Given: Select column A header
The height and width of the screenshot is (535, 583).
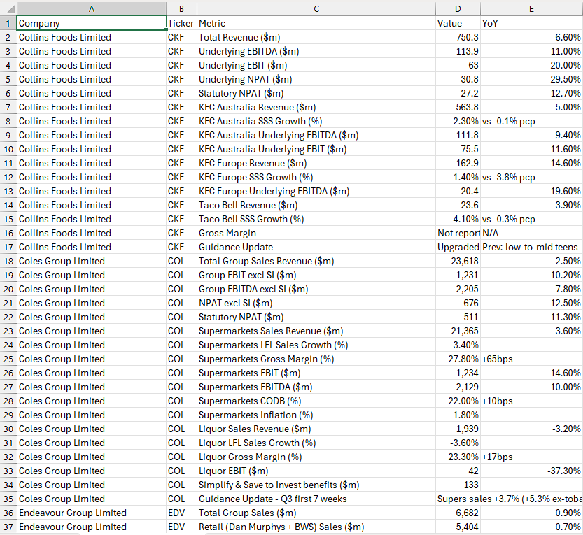Looking at the screenshot, I should 92,8.
